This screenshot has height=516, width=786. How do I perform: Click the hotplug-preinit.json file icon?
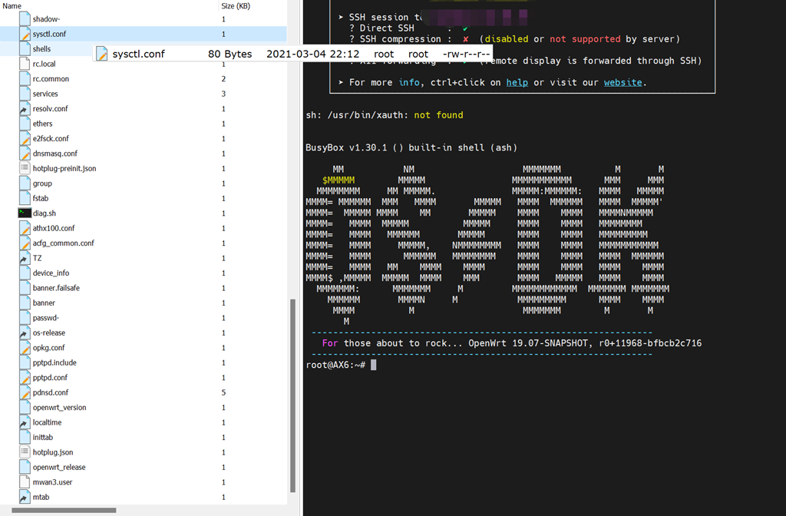click(25, 168)
